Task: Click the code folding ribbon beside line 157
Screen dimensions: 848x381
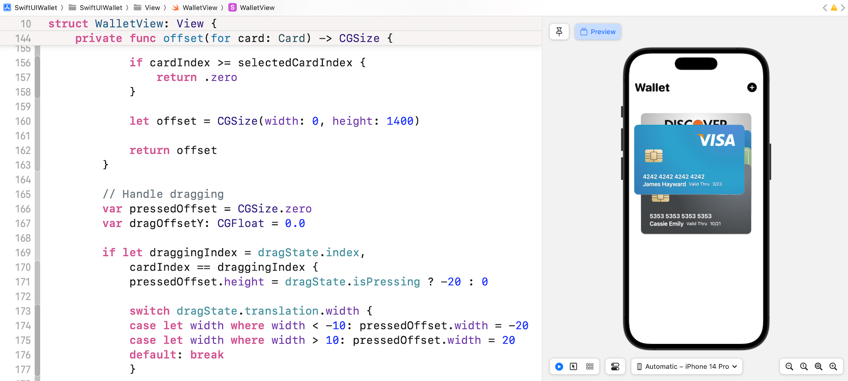Action: coord(38,77)
